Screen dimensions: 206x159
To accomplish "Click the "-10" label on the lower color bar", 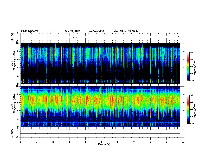I will (x=192, y=124).
